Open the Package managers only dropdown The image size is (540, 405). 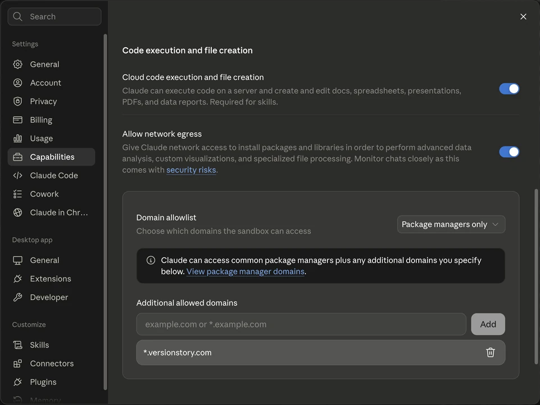451,225
